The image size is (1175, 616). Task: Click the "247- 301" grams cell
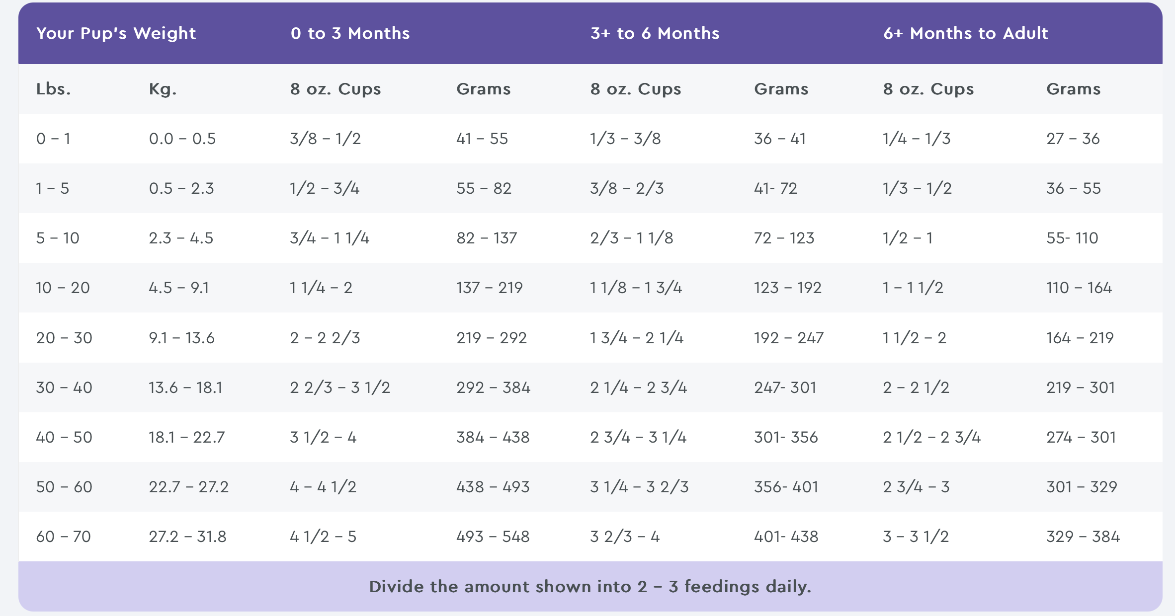[785, 387]
